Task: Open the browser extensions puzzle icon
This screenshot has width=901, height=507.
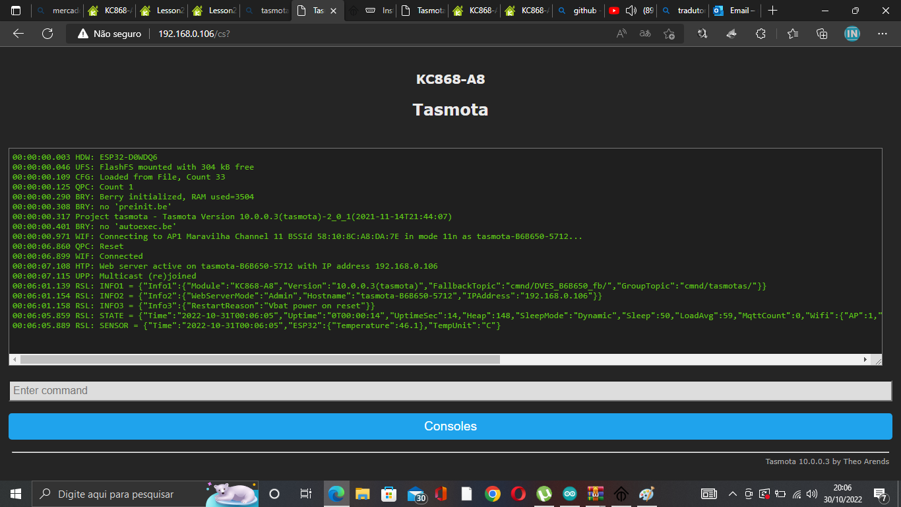Action: click(x=761, y=34)
